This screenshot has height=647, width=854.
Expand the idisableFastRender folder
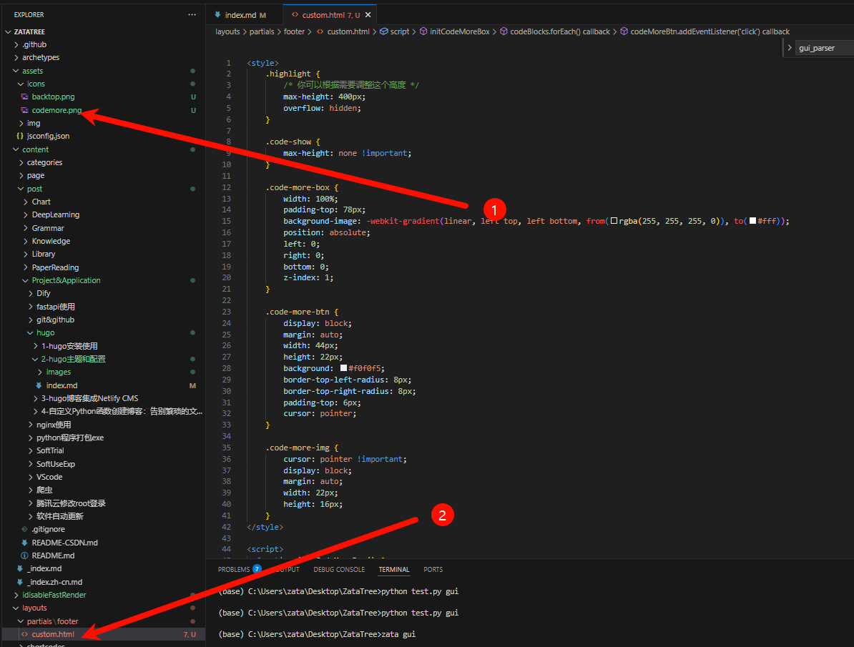pyautogui.click(x=16, y=595)
